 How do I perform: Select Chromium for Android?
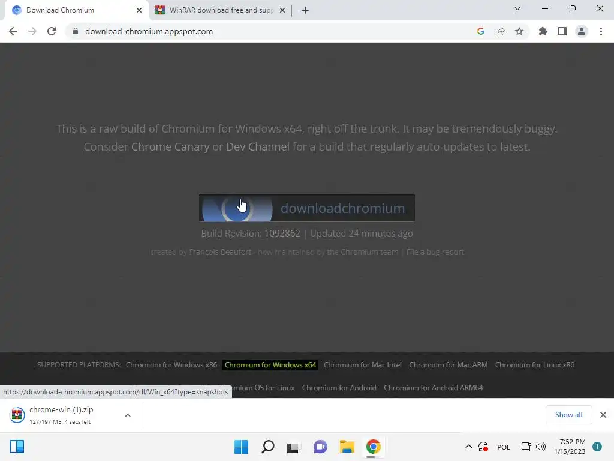coord(339,388)
